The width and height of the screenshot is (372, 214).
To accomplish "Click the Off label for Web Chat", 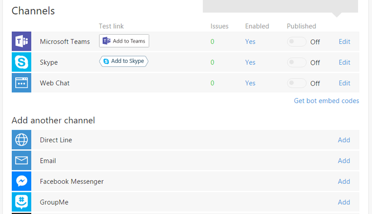I will tap(315, 83).
